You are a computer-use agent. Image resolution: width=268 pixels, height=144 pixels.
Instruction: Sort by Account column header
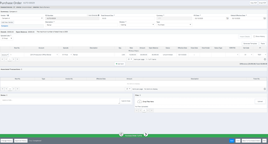pyautogui.click(x=41, y=48)
